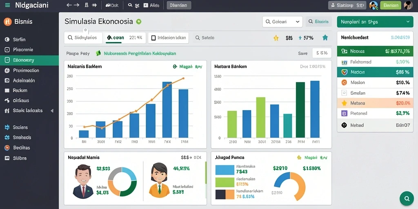Click the round green search button

407,198
